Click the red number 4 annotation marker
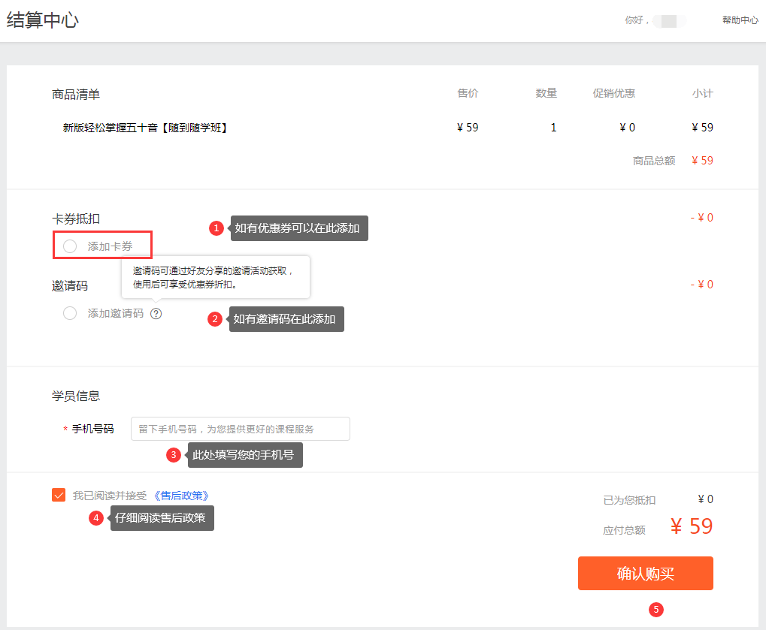 pyautogui.click(x=95, y=518)
